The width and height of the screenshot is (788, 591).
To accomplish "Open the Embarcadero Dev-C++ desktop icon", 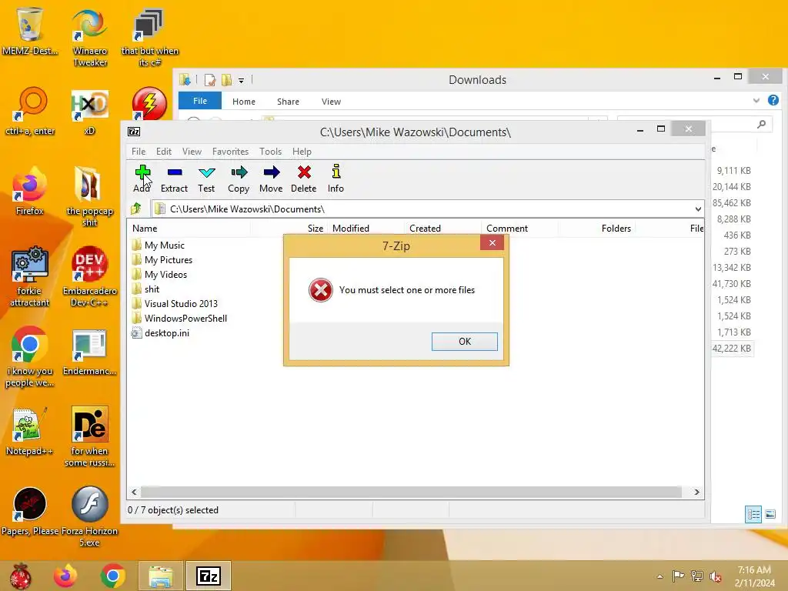I will pos(90,276).
